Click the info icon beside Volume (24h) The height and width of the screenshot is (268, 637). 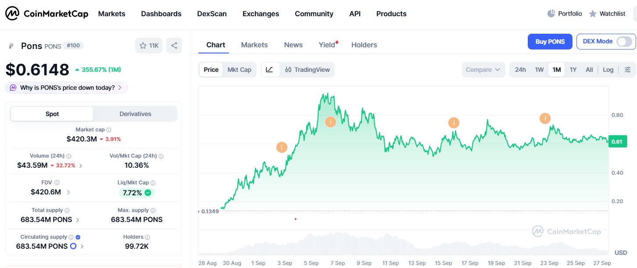tap(69, 156)
